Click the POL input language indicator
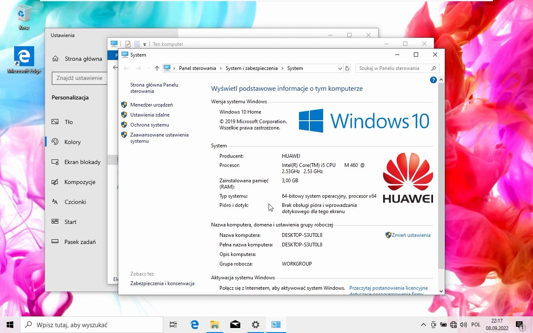Image resolution: width=533 pixels, height=333 pixels. click(476, 325)
